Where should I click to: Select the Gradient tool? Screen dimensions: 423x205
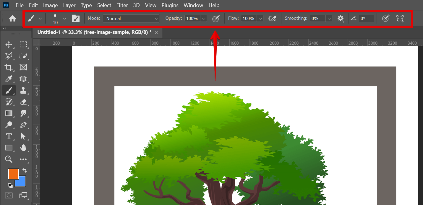point(9,113)
